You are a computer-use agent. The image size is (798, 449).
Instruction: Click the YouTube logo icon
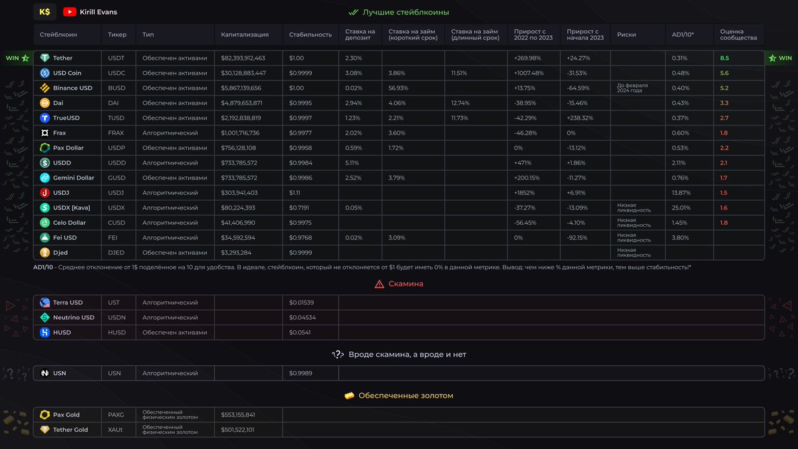(69, 12)
